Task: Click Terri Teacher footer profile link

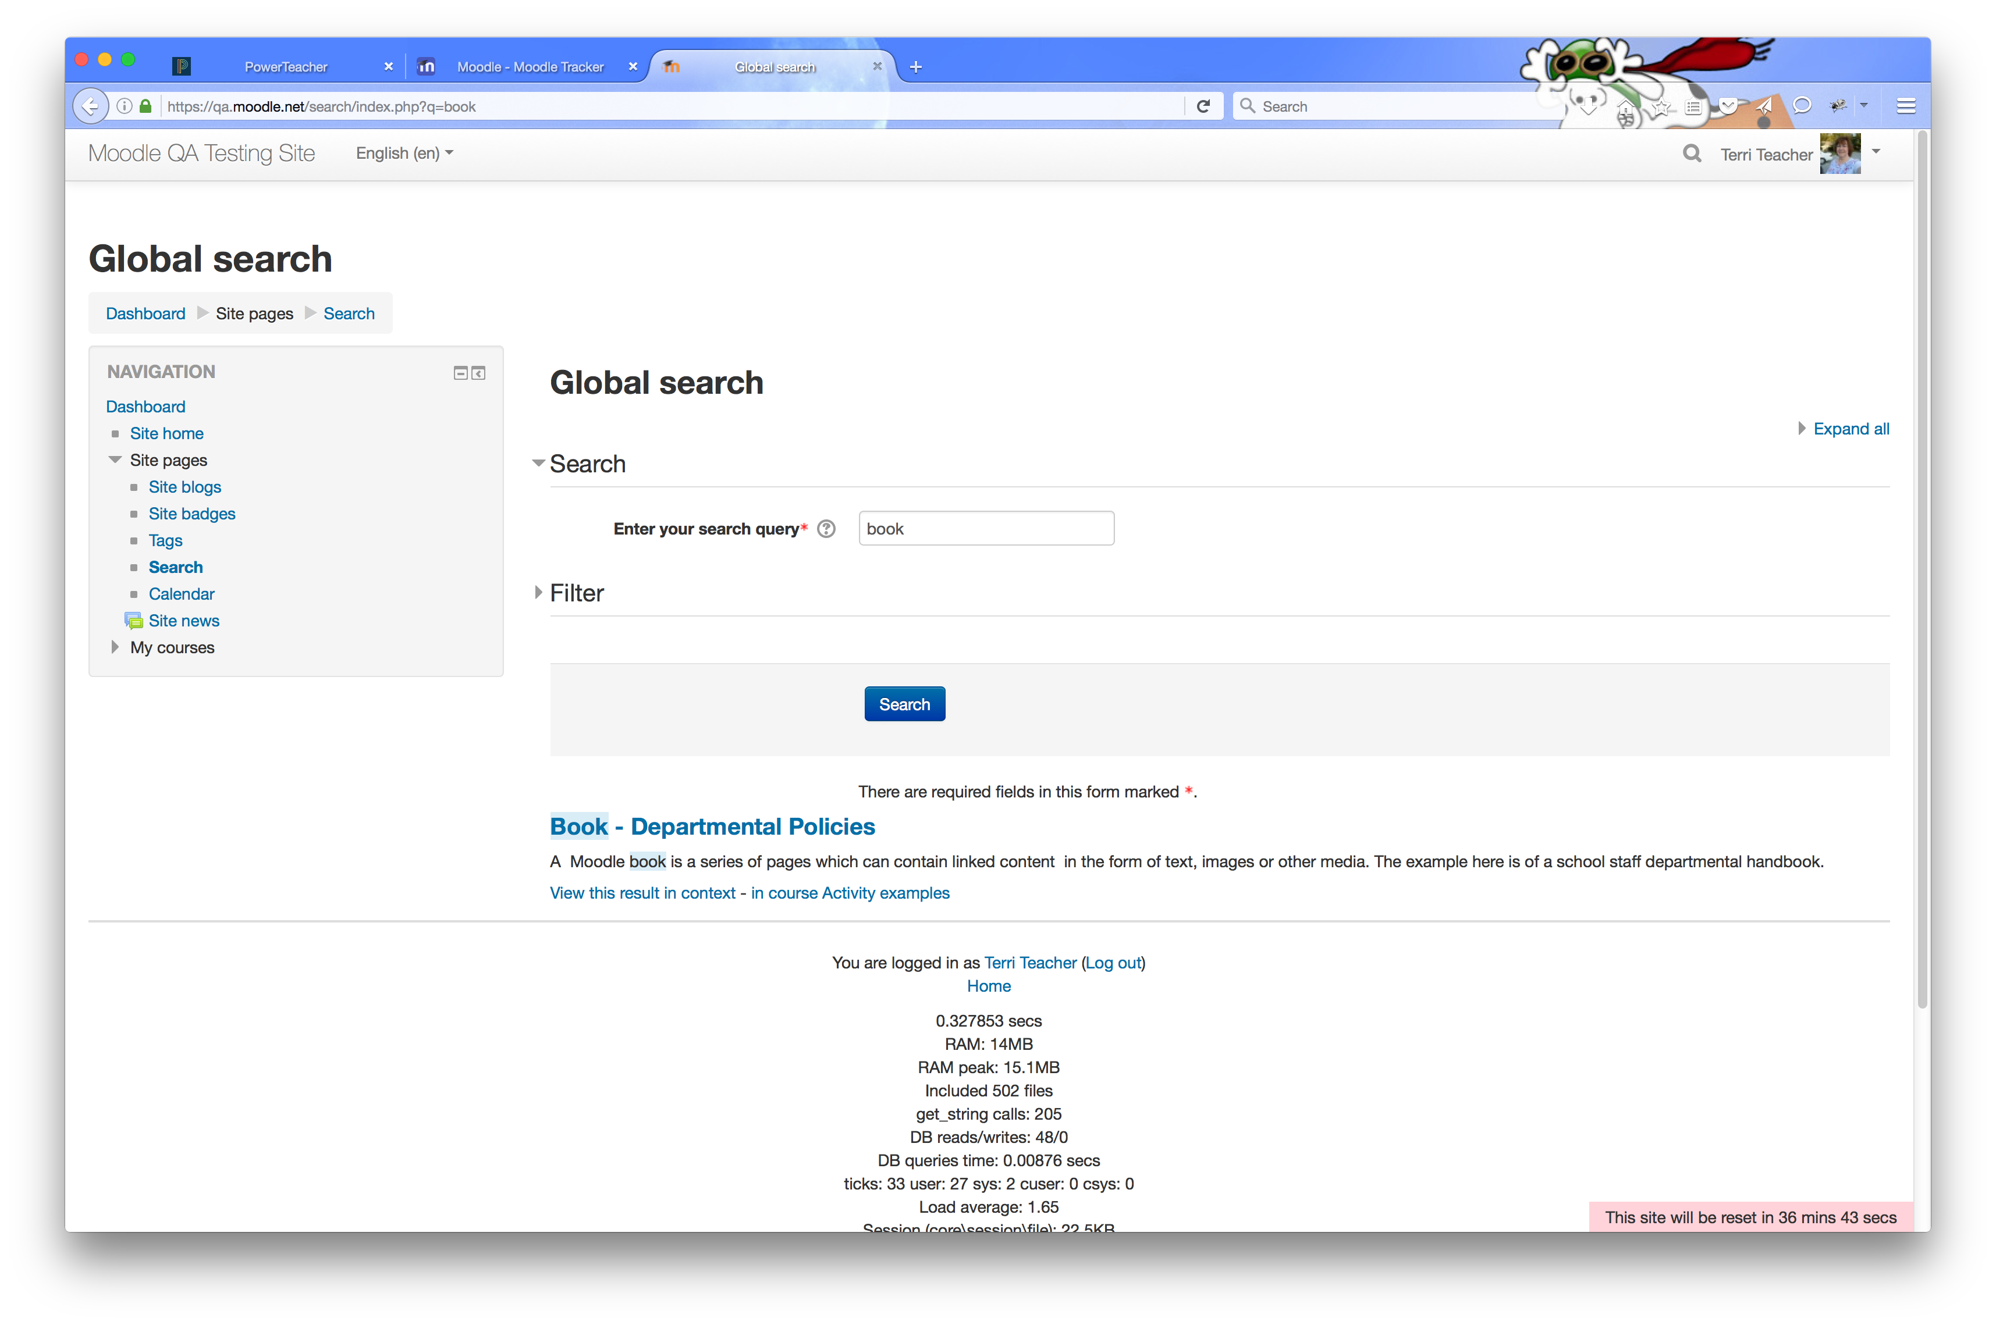Action: [1029, 963]
